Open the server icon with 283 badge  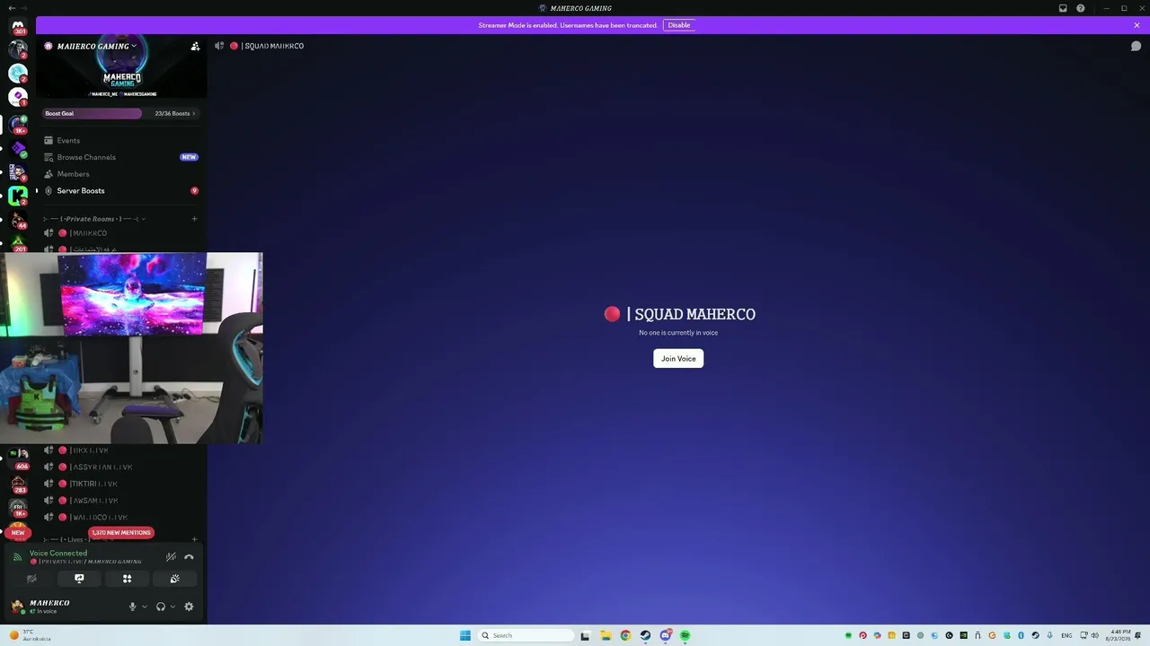pos(19,483)
